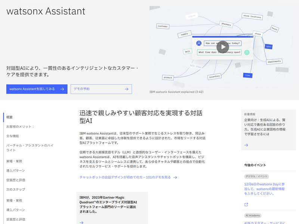Select the first 導入パターン navigation item

(16, 171)
